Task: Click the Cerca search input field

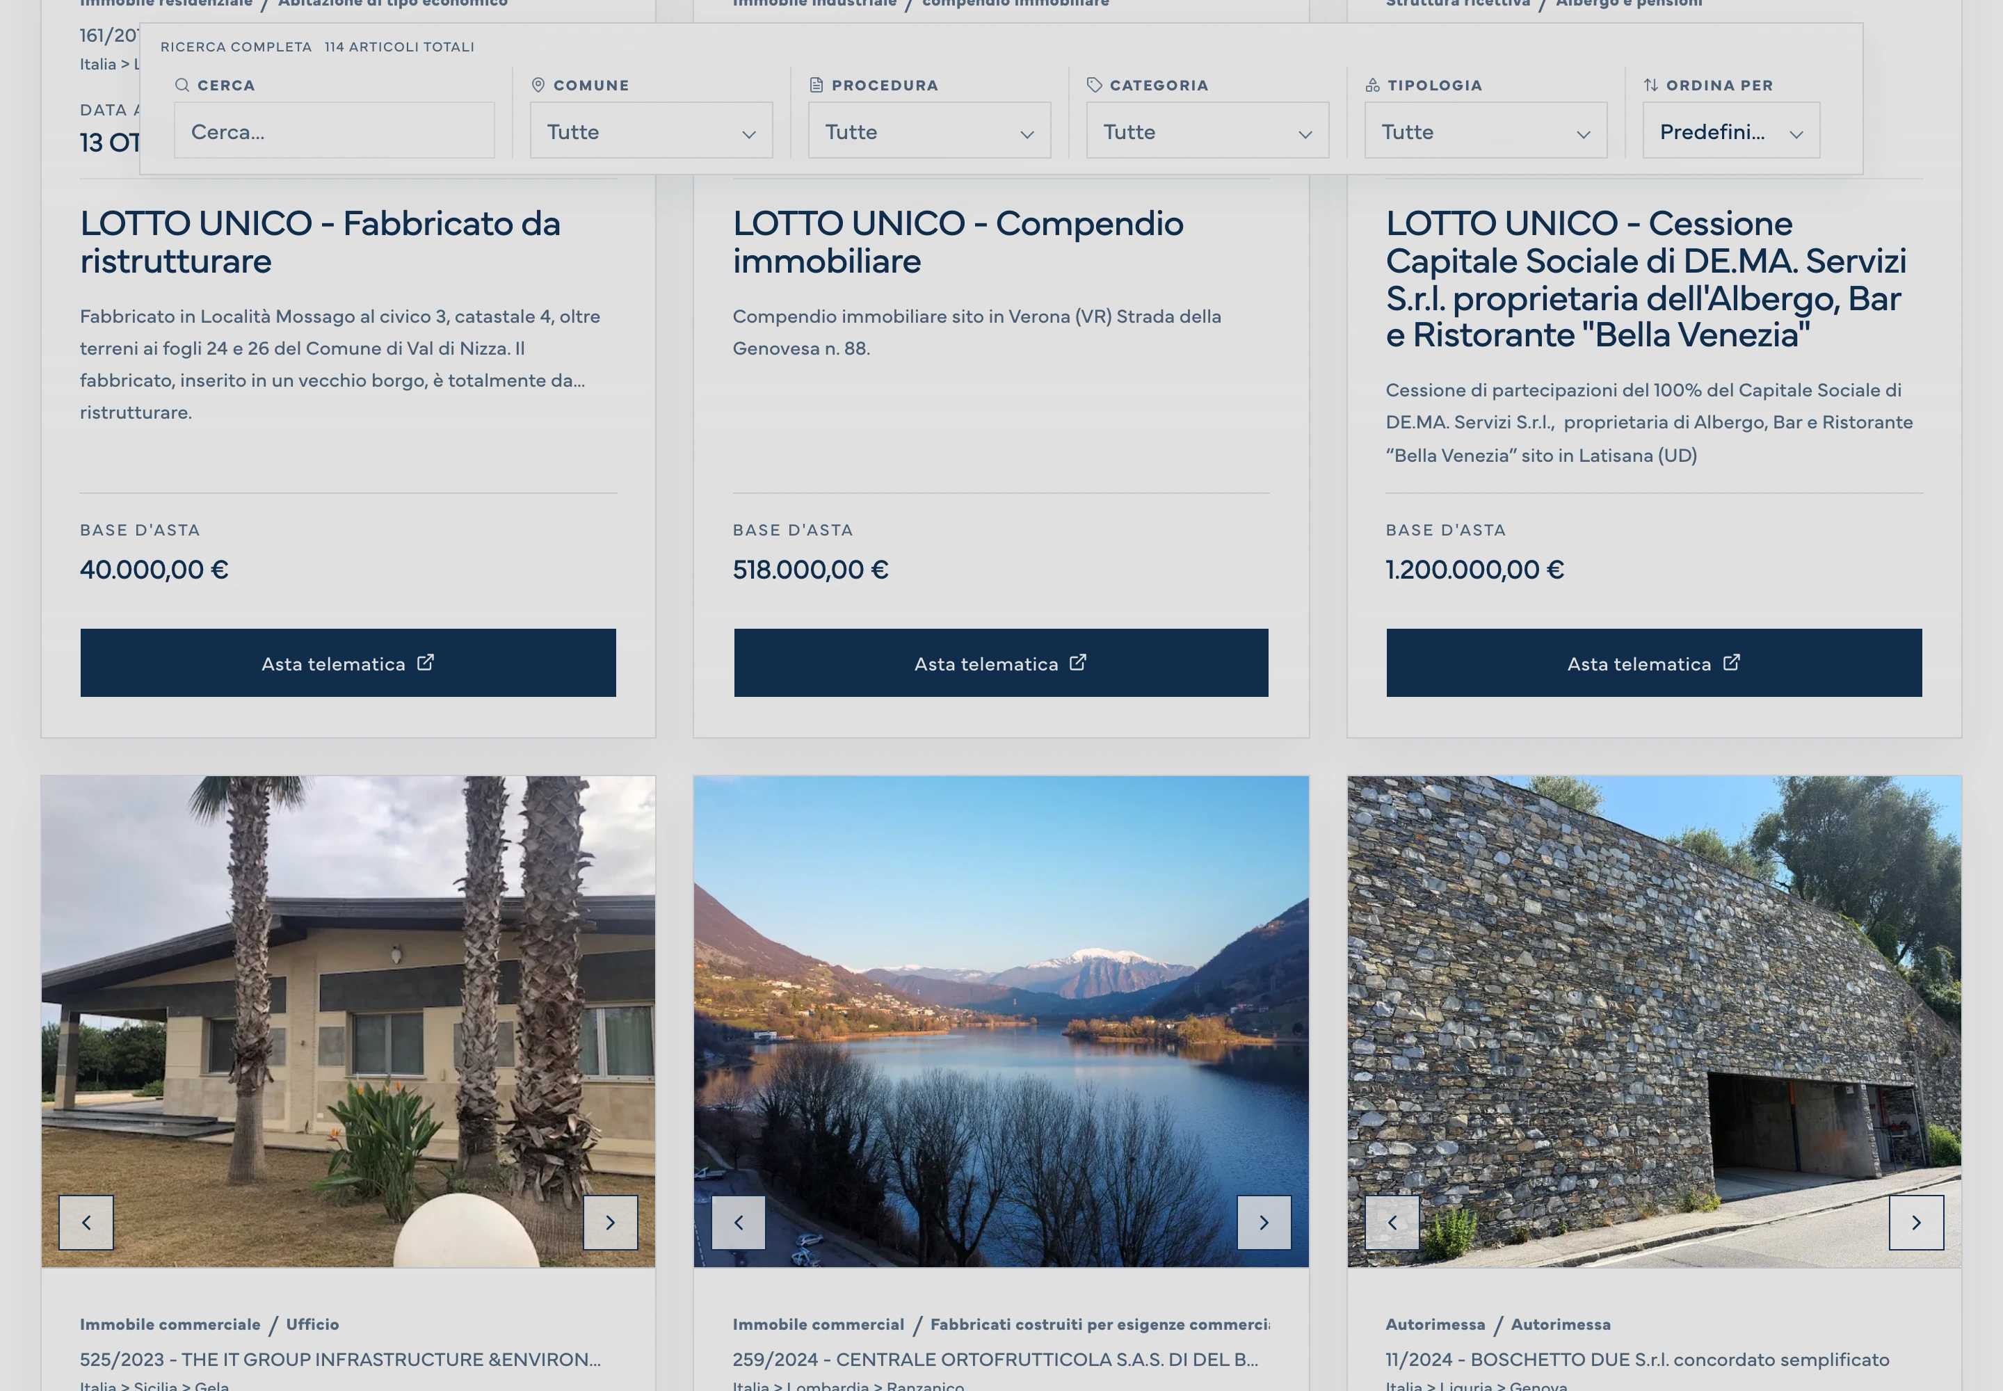Action: [334, 131]
